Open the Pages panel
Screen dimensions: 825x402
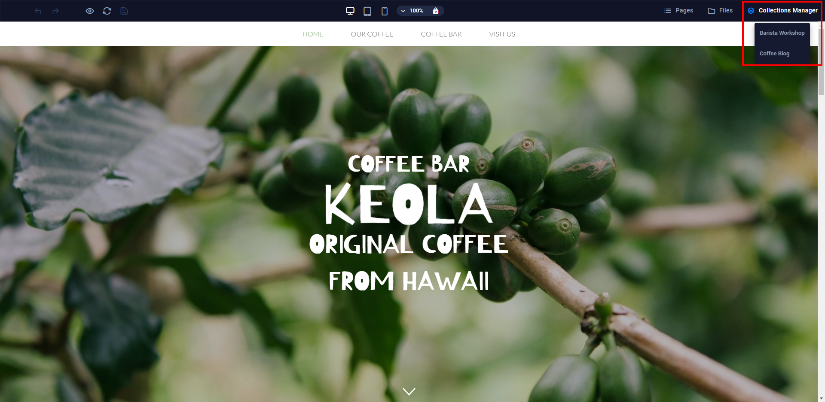[678, 10]
